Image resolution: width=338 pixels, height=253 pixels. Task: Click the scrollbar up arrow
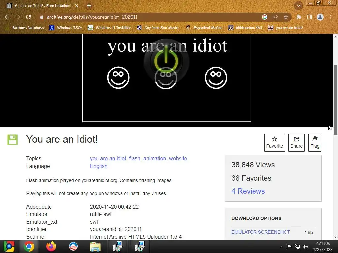coord(335,37)
